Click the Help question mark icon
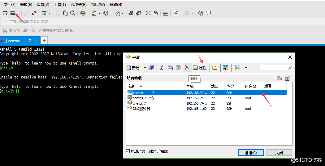This screenshot has height=166, width=325. (x=201, y=13)
